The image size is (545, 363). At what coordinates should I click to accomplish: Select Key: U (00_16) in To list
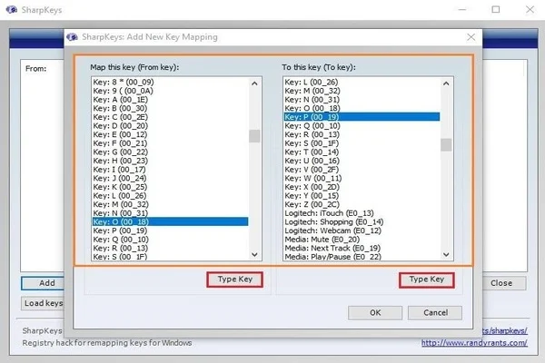tap(362, 161)
